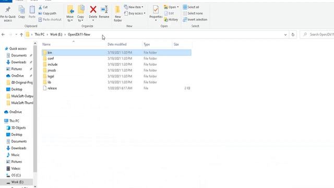Click This PC in navigation pane
This screenshot has width=334, height=188.
point(12,121)
